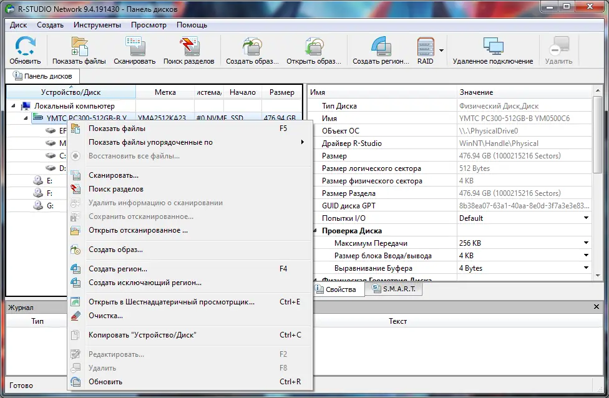Click properties panel scrollbar down arrow
Viewport: 609px width, 398px height.
(x=598, y=275)
